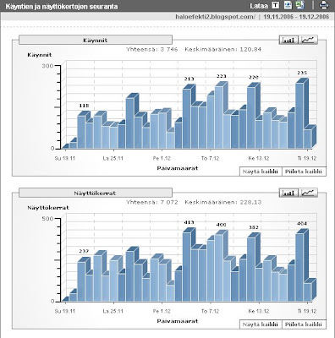The height and width of the screenshot is (338, 335).
Task: Click the bar labeled 382 in Näyttökerrat chart
Action: (x=251, y=270)
